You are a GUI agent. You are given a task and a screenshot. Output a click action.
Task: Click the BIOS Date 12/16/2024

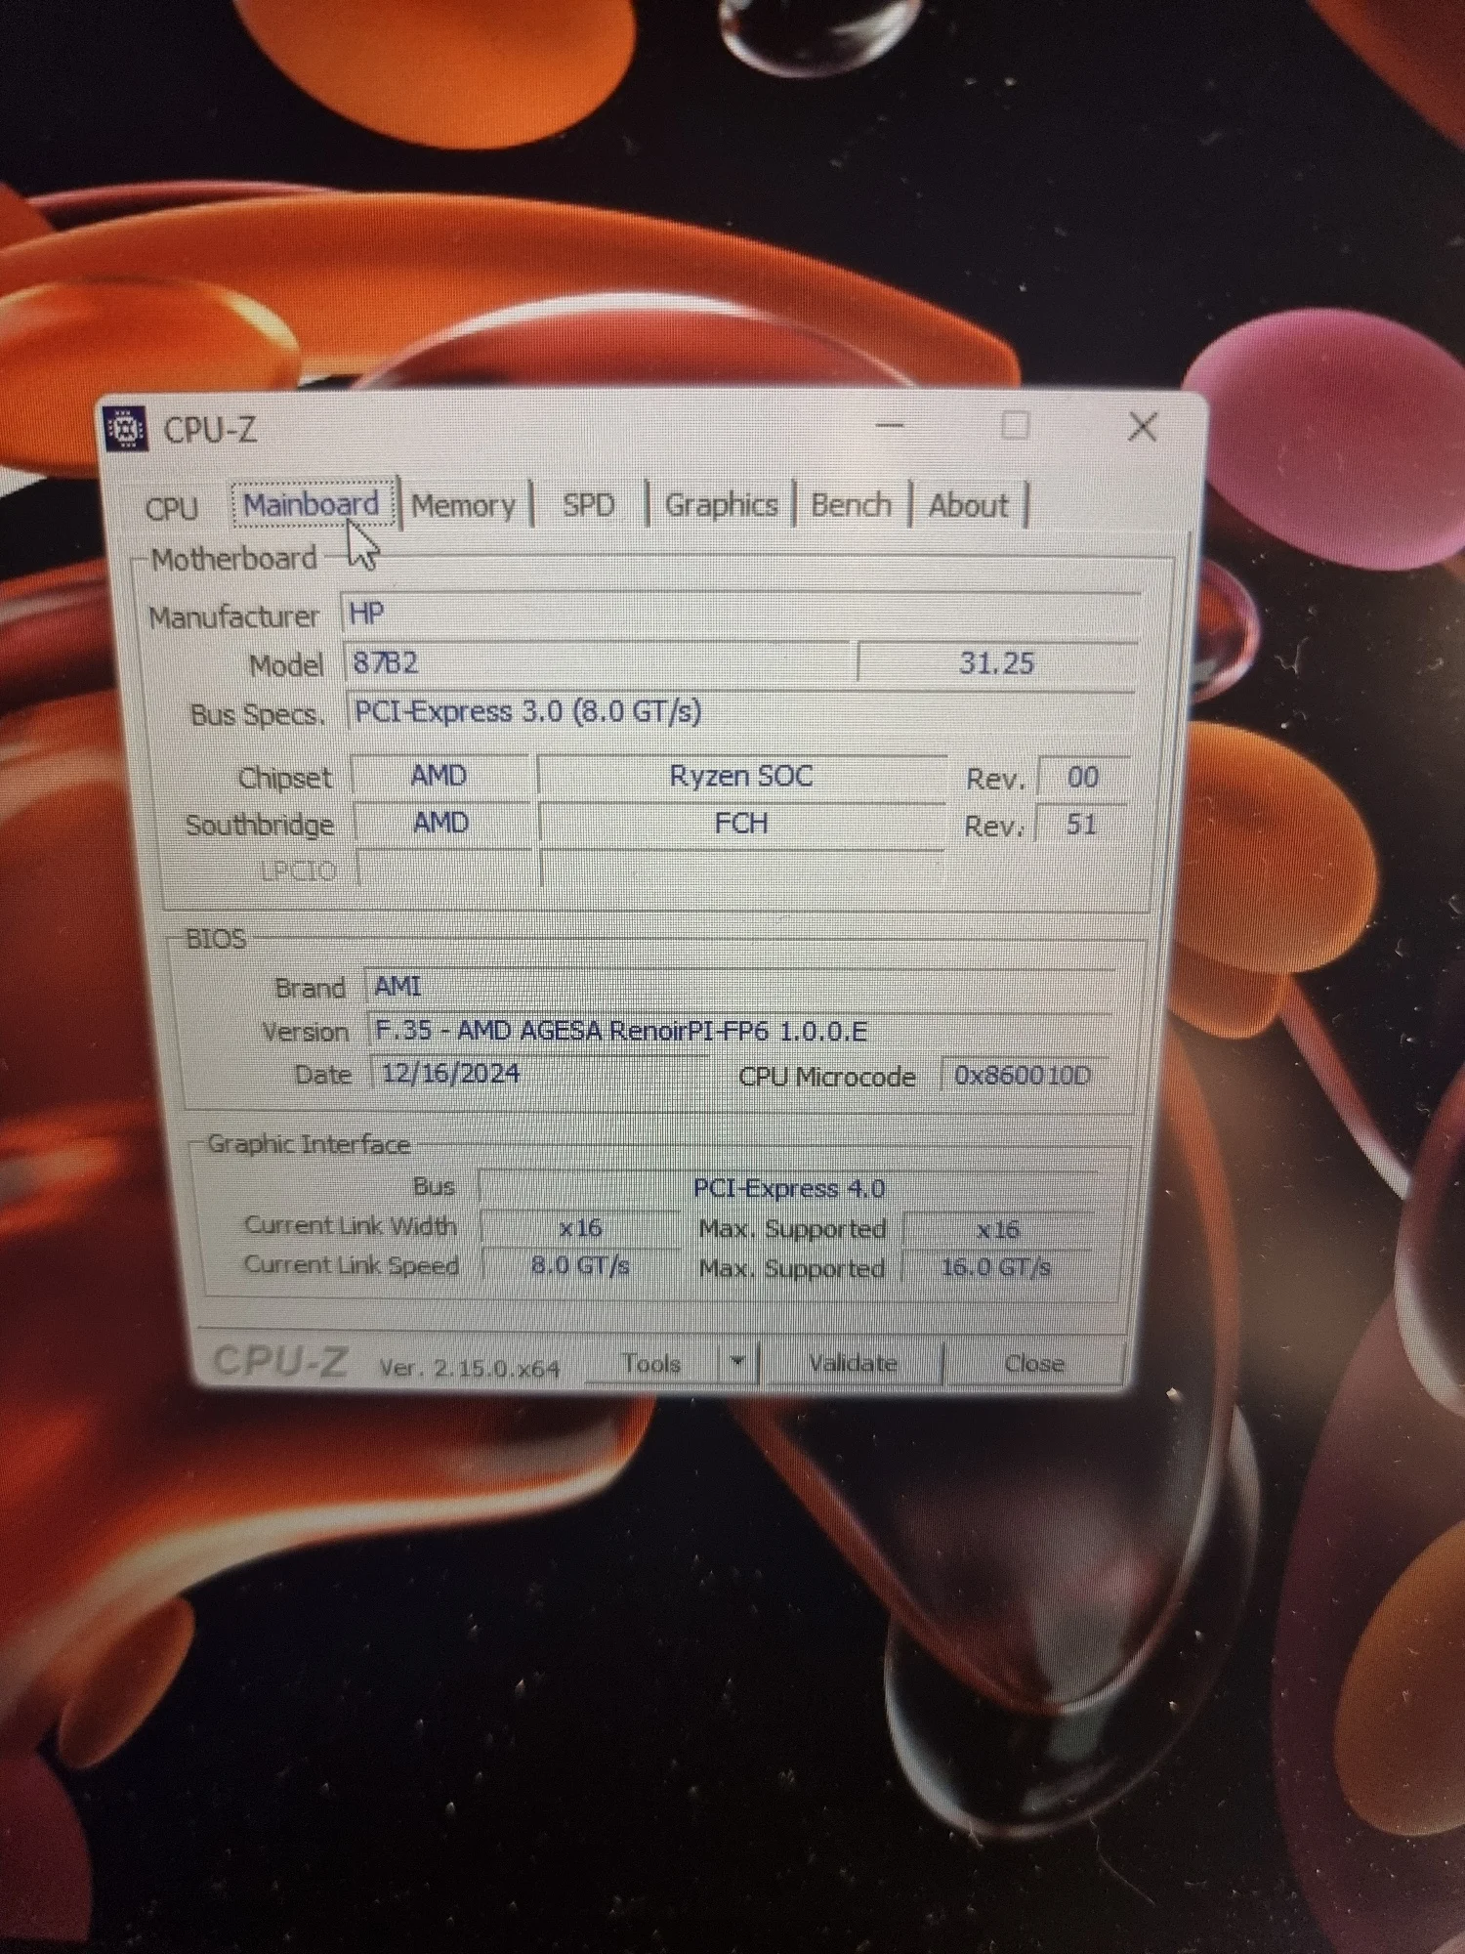tap(539, 1074)
